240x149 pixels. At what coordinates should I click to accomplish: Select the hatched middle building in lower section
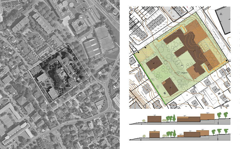[192, 134]
